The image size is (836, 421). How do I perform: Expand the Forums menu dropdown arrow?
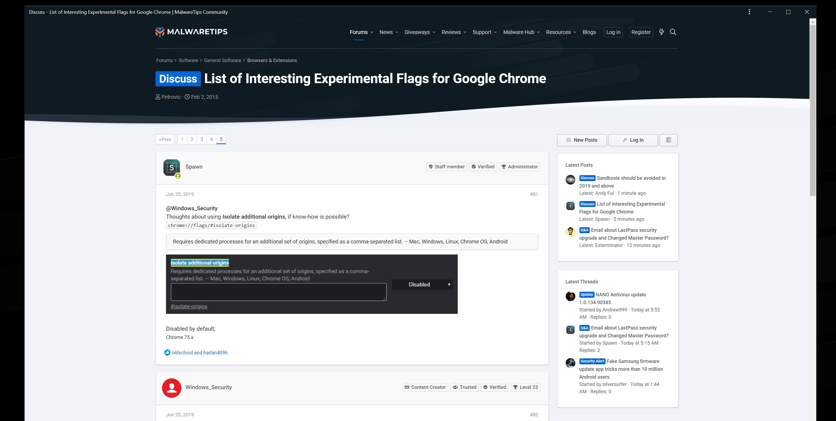pos(372,32)
